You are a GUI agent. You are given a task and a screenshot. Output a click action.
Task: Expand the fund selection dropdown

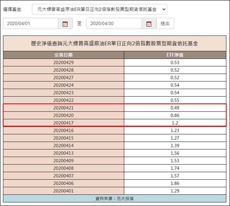tap(100, 9)
